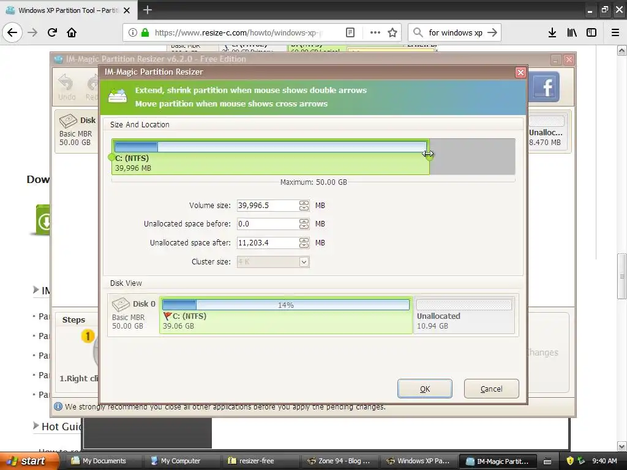Open the browser hamburger menu

click(615, 32)
